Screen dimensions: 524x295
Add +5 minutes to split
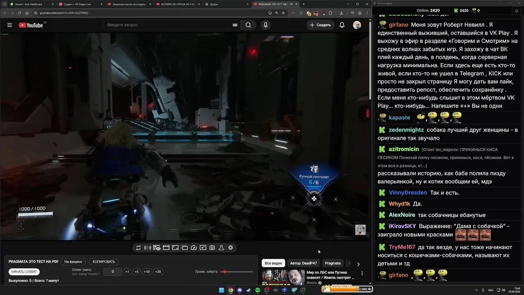(x=136, y=272)
